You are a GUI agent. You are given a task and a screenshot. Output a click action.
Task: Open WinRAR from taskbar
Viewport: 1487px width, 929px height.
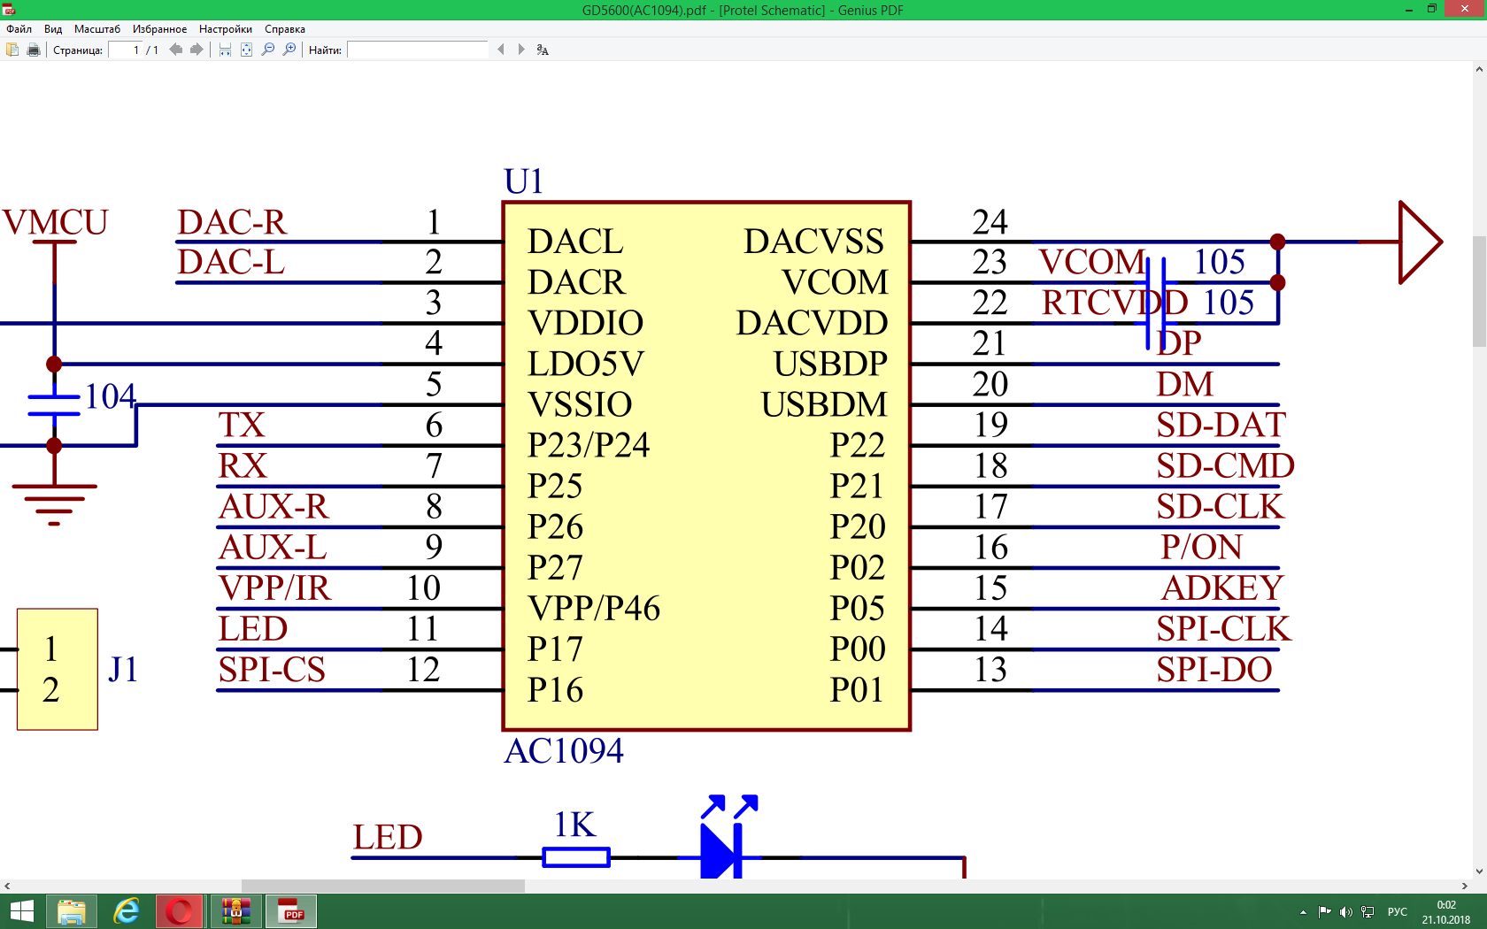pyautogui.click(x=235, y=911)
